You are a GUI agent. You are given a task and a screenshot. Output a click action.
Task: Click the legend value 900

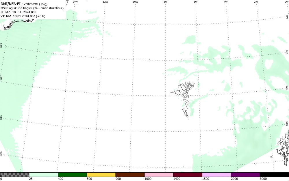[118, 179]
